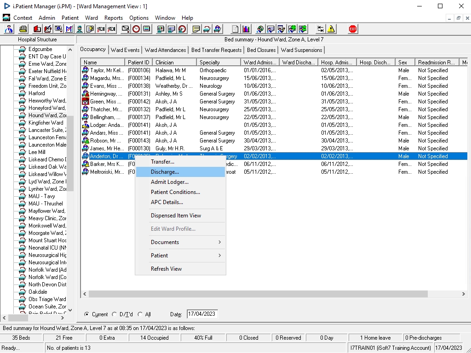Click the empty hospital bed toolbar icon
Image resolution: width=471 pixels, height=353 pixels.
pyautogui.click(x=207, y=29)
